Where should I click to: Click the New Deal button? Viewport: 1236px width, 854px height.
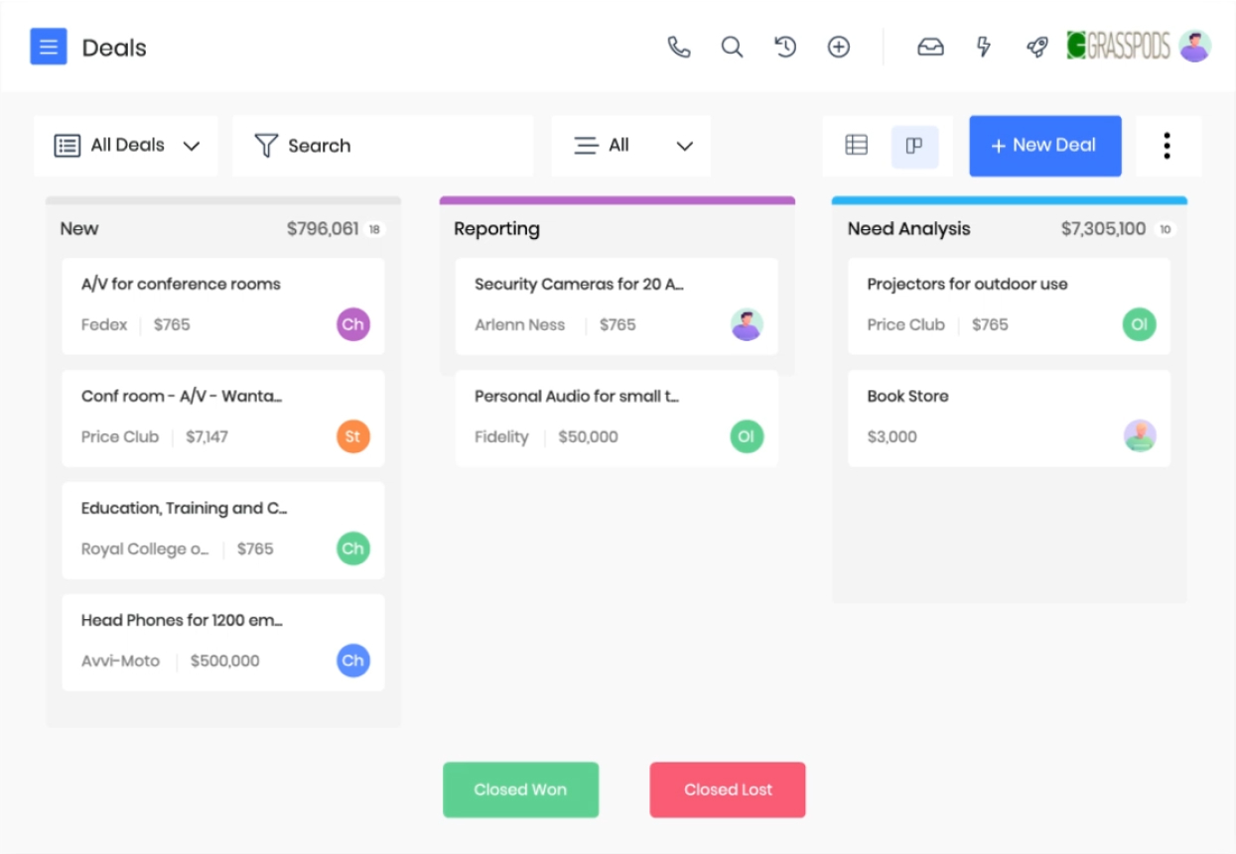tap(1045, 146)
